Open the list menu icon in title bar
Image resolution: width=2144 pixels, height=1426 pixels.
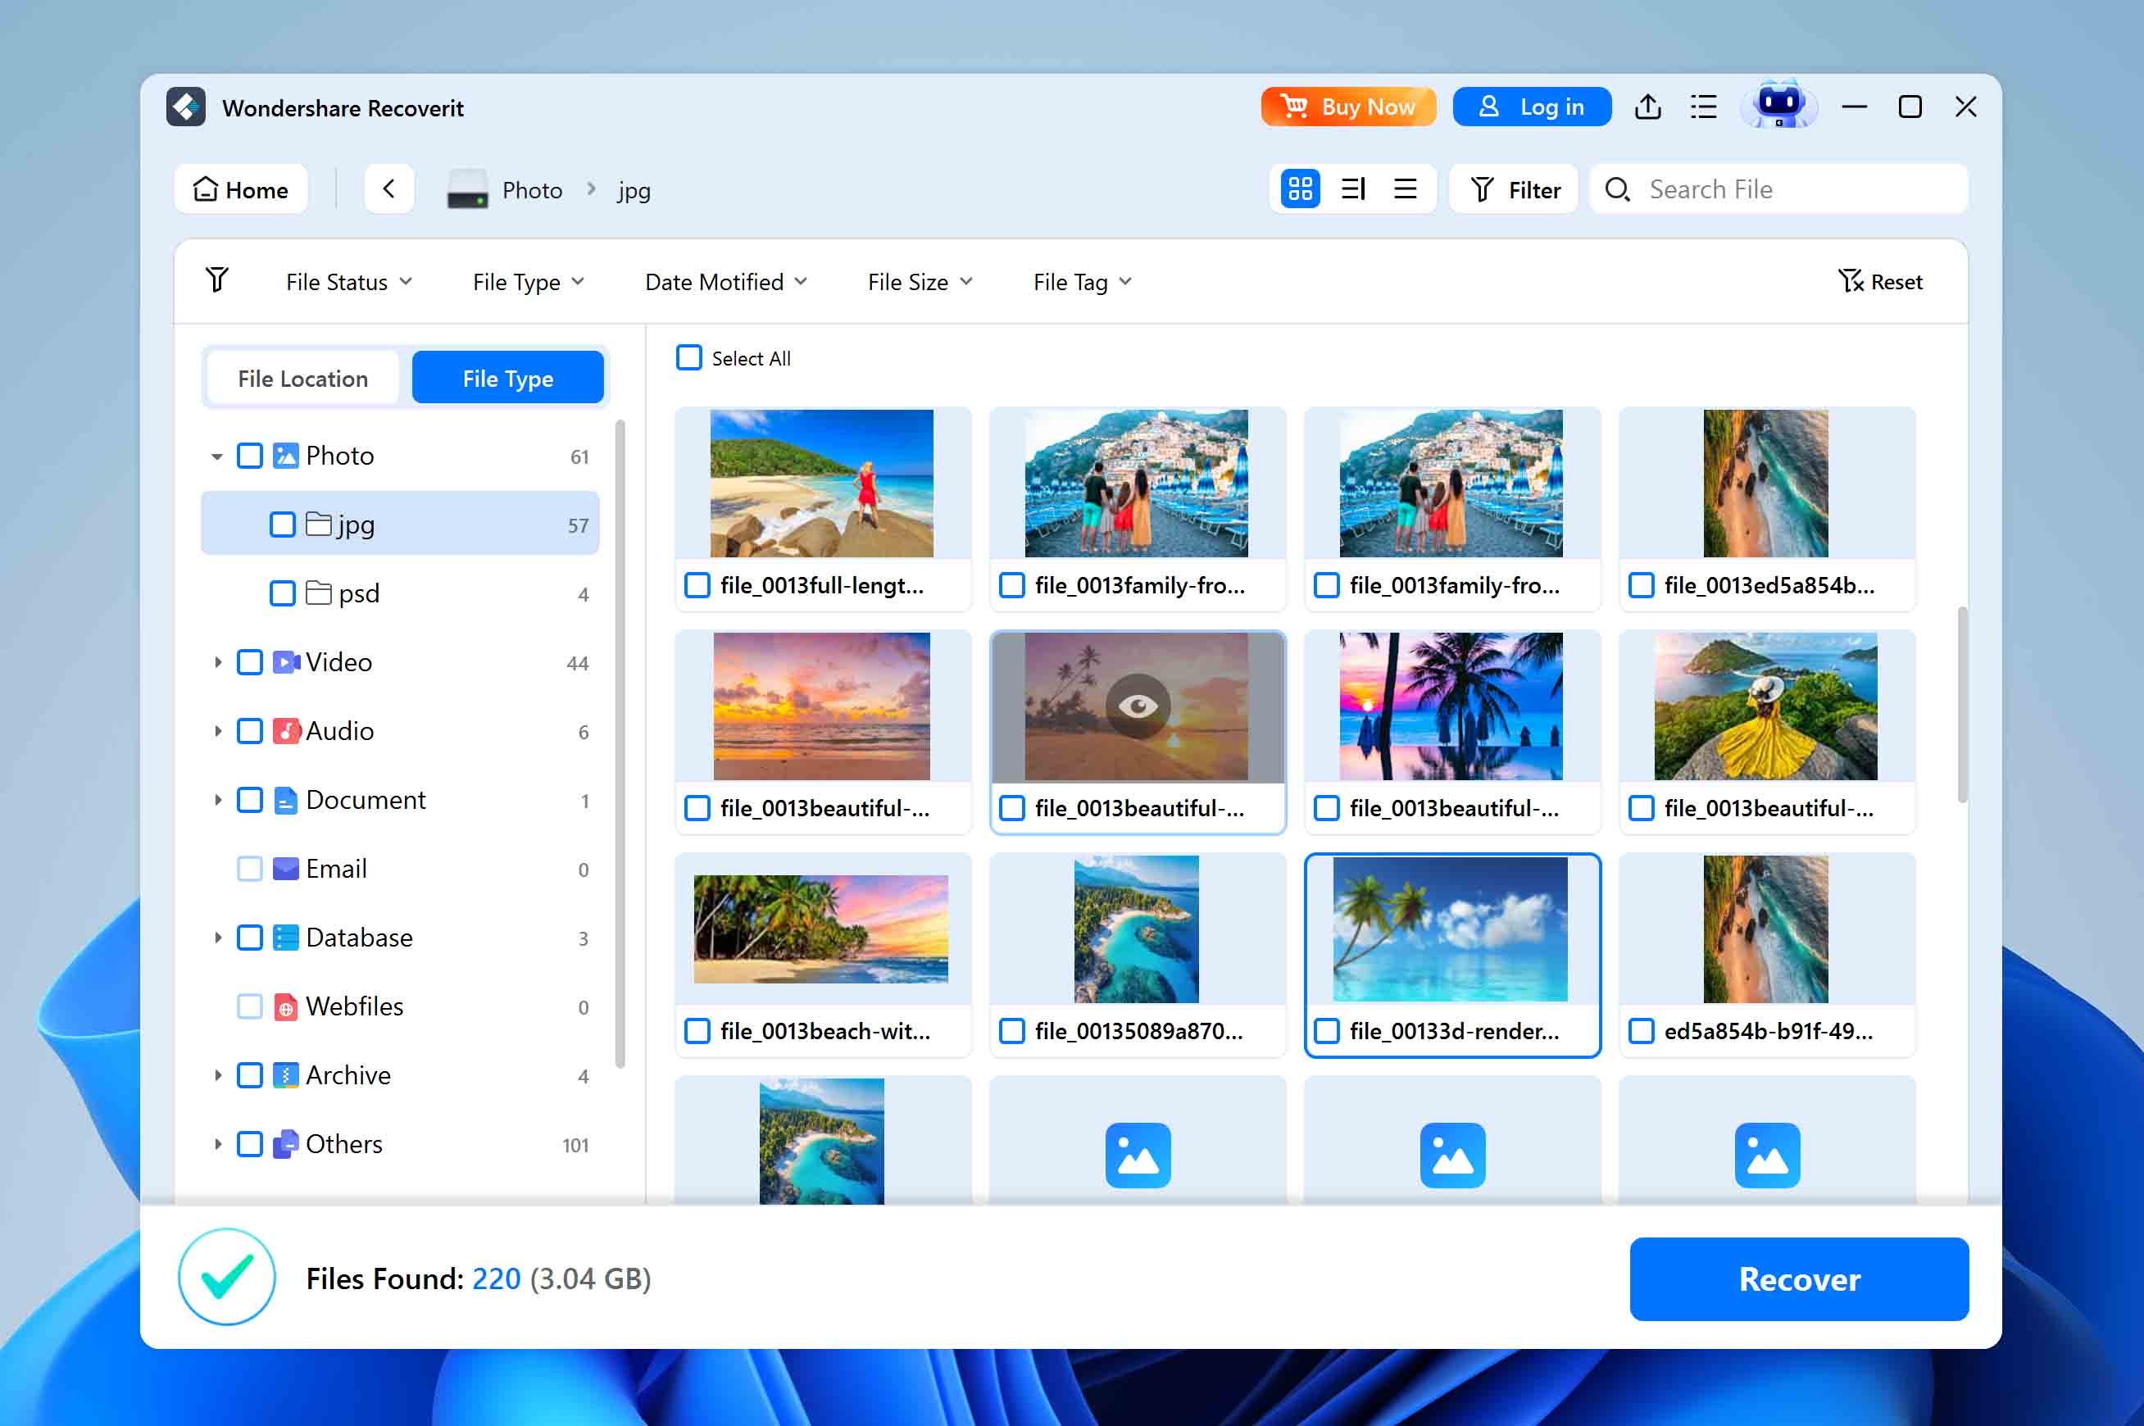[x=1703, y=107]
